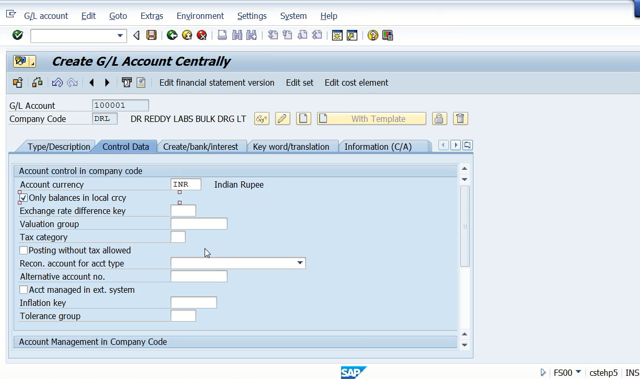
Task: Click the collapse command field triangle icon
Action: click(x=136, y=35)
